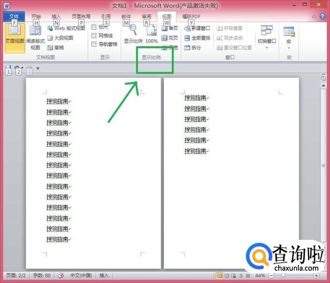The image size is (330, 283).
Task: Open the Zoom (显示比例) magnifier dialog
Action: click(x=133, y=34)
